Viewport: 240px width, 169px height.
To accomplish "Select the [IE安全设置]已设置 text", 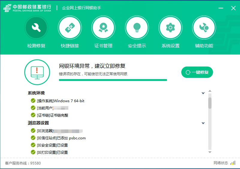I will 52,145.
